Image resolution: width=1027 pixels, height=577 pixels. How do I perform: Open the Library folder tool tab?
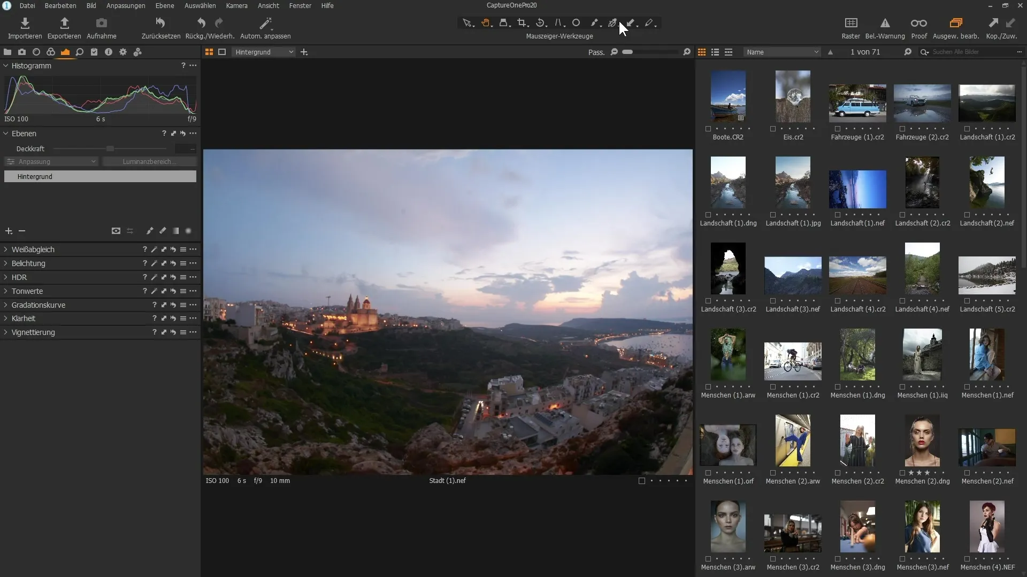pos(7,52)
